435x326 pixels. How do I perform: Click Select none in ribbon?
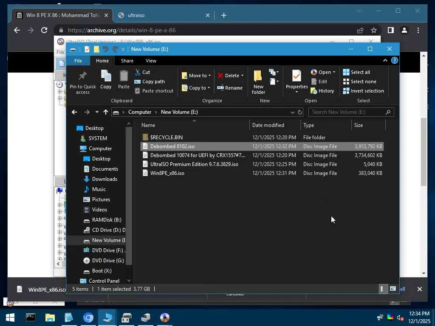click(x=360, y=81)
